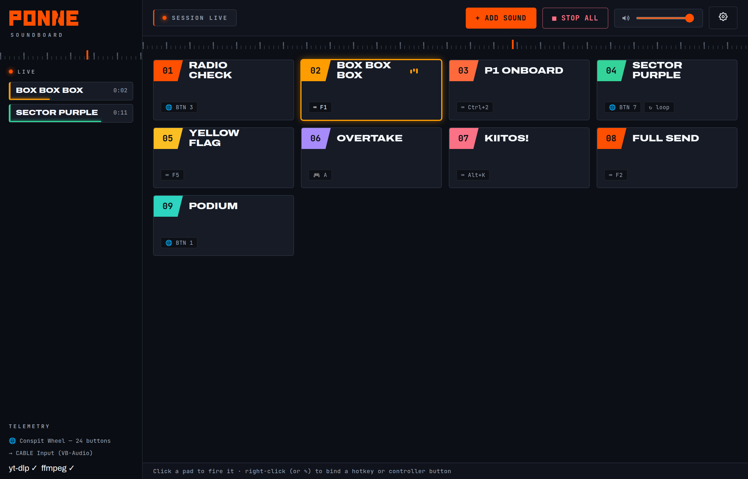The width and height of the screenshot is (748, 479).
Task: Click the Conspit Wheel — 24 buttons text
Action: pos(65,441)
